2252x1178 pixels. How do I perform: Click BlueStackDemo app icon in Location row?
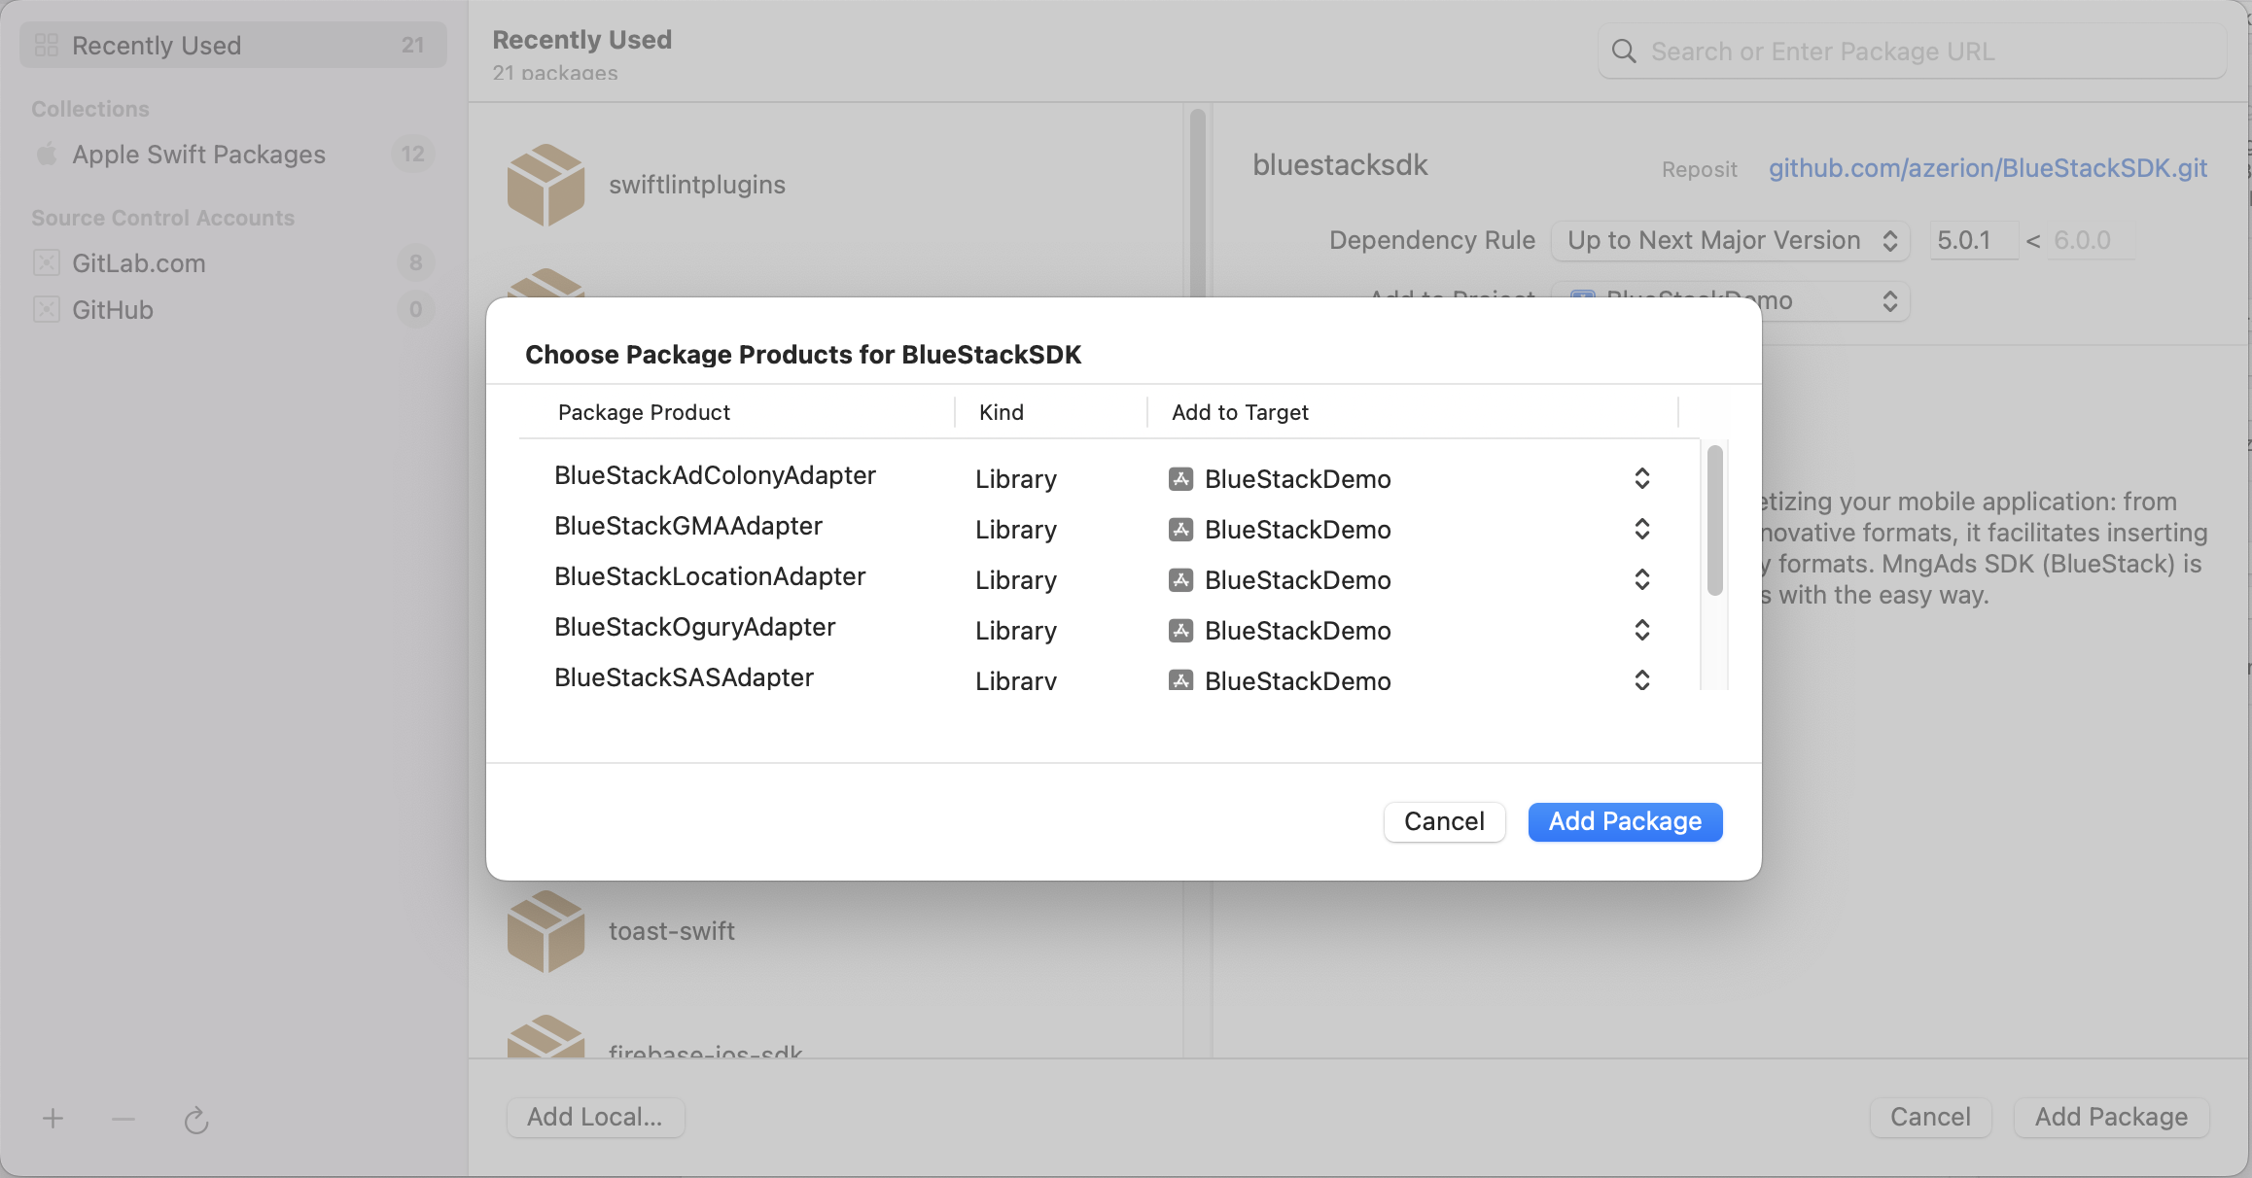pos(1180,579)
